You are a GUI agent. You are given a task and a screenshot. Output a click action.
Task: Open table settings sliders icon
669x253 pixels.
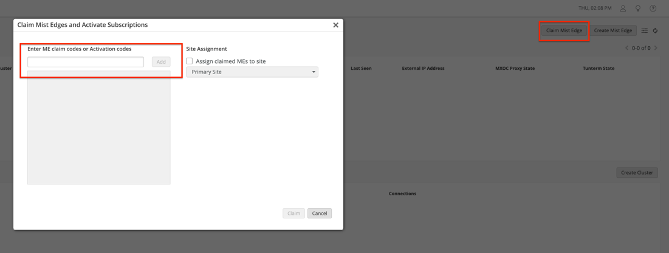[x=645, y=30]
